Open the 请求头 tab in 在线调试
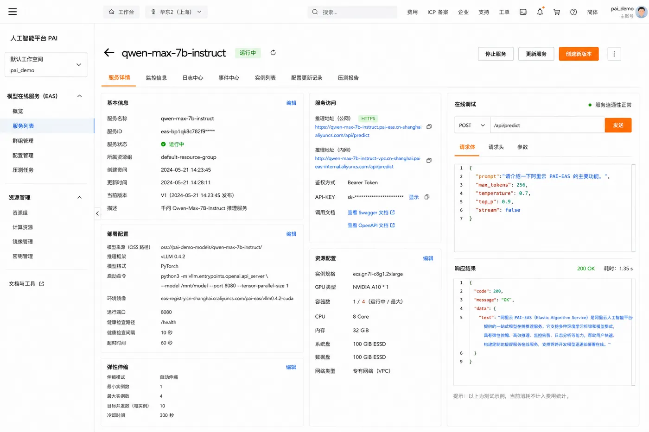Image resolution: width=649 pixels, height=432 pixels. [496, 147]
